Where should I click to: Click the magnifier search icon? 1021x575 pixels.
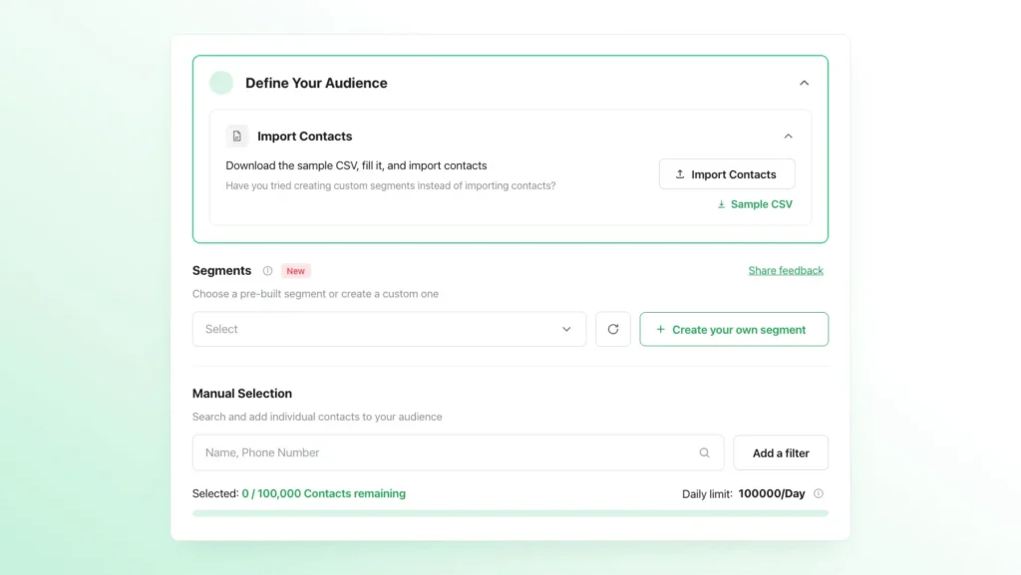(x=704, y=452)
